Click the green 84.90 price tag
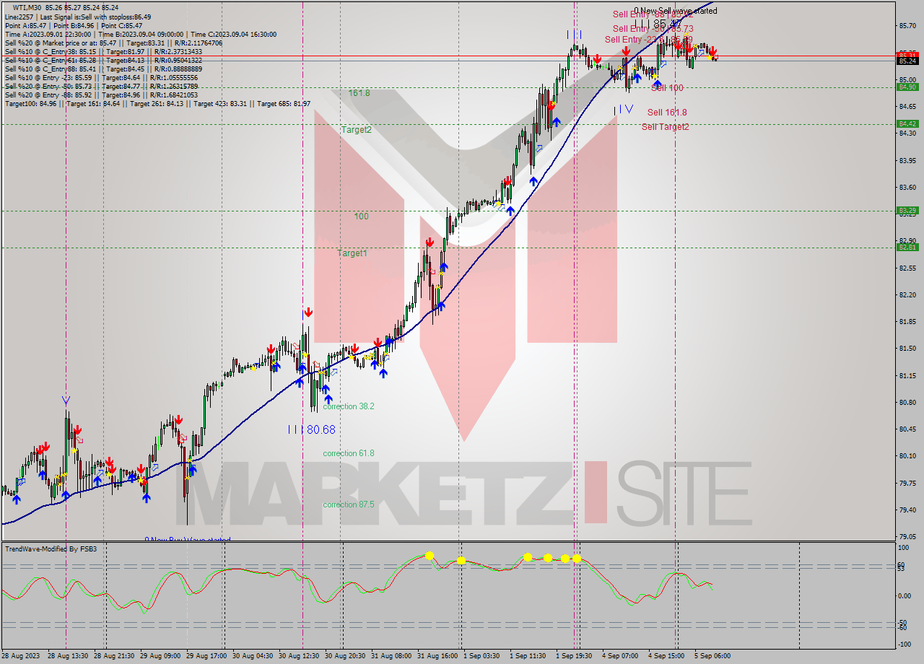924x664 pixels. click(907, 87)
